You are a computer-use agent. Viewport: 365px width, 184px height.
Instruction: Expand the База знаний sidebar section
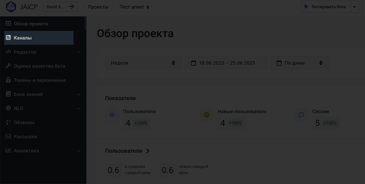click(x=78, y=94)
